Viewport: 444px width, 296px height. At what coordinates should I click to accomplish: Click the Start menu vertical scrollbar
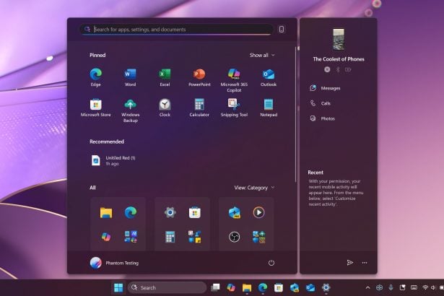[x=295, y=115]
